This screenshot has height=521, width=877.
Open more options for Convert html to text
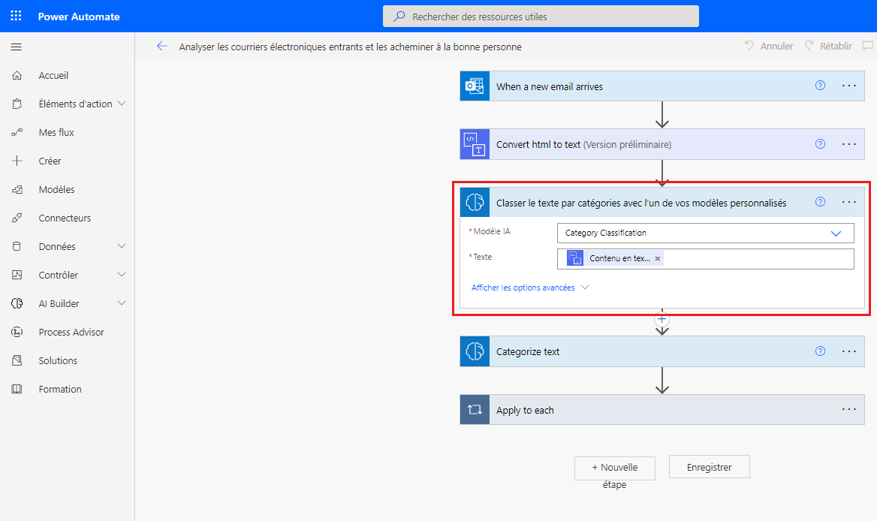tap(849, 143)
